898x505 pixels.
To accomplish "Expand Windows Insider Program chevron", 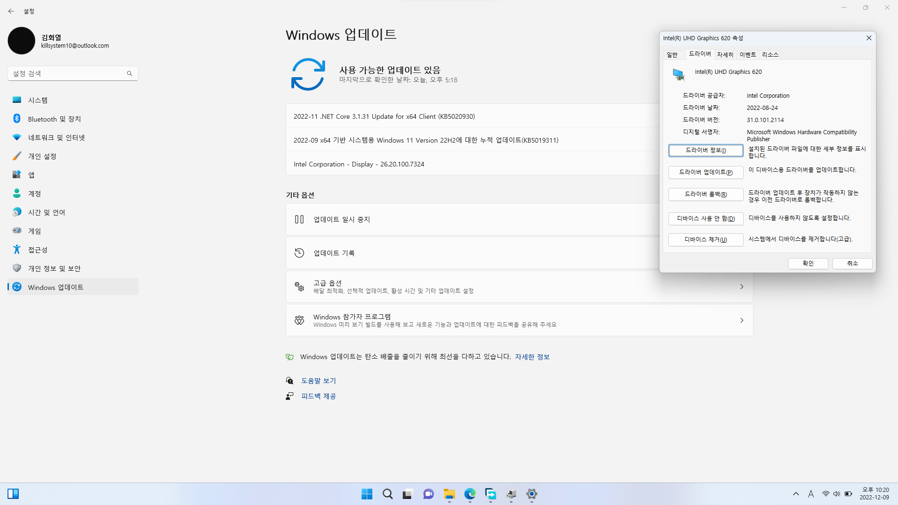I will (742, 320).
